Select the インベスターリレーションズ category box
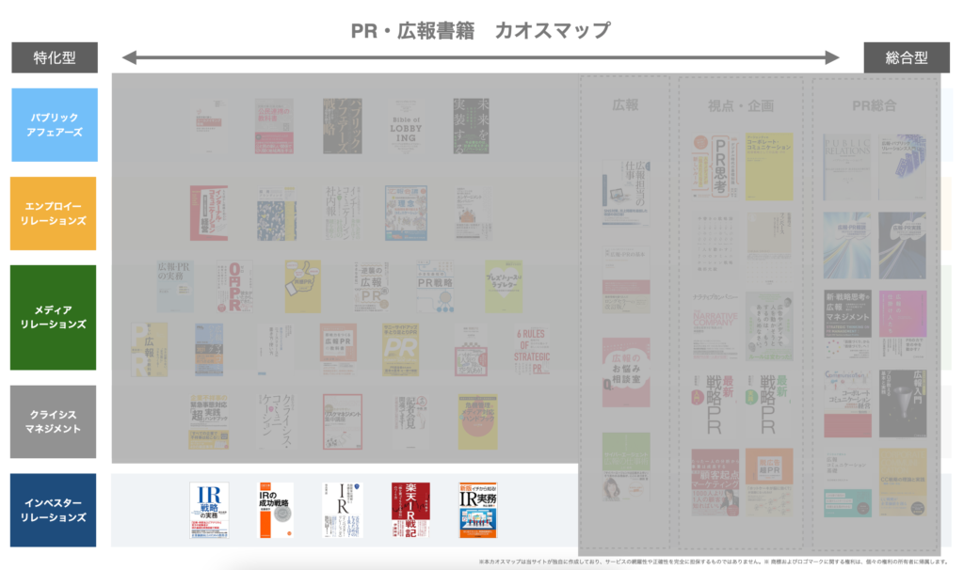The image size is (964, 570). (x=53, y=510)
